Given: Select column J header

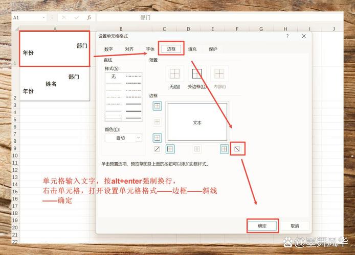Looking at the screenshot, I should (x=334, y=29).
